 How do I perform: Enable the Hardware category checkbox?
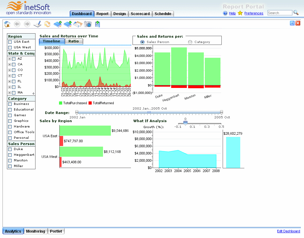[x=10, y=127]
